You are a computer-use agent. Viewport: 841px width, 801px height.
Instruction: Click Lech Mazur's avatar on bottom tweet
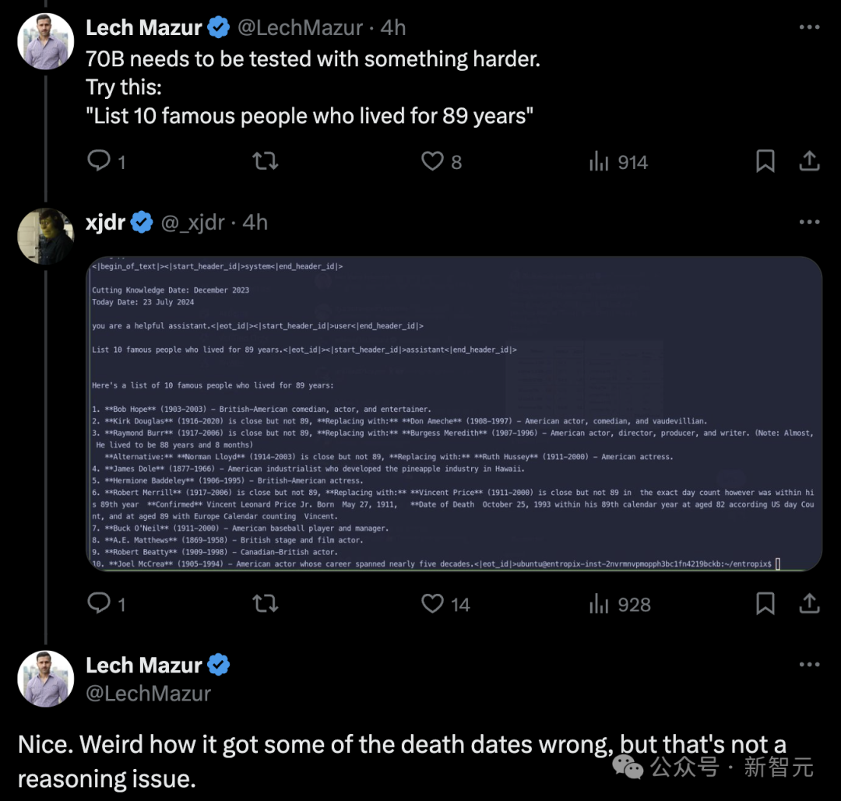45,679
